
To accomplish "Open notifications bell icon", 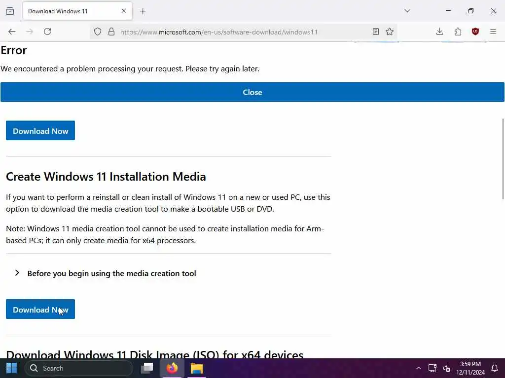I will [495, 368].
